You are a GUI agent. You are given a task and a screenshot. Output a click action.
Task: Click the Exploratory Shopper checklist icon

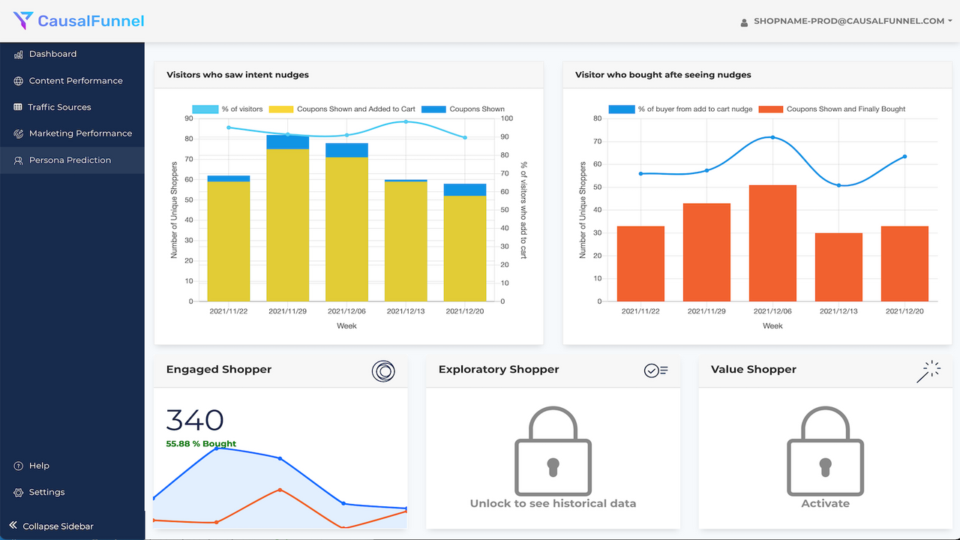point(656,370)
